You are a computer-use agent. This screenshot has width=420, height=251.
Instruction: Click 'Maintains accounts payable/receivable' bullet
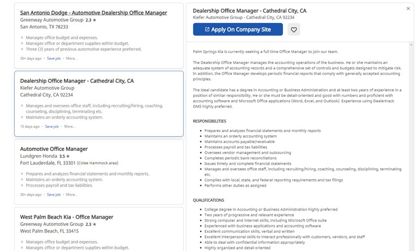coord(239,141)
